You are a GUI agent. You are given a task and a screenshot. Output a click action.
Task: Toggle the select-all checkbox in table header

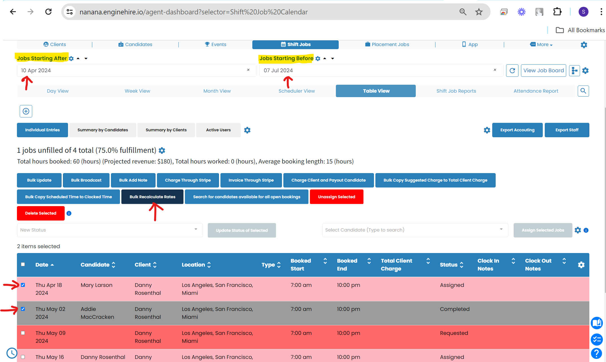[x=23, y=265]
